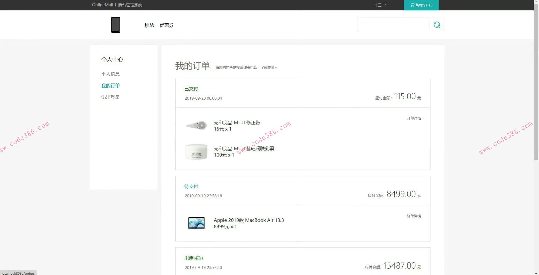The width and height of the screenshot is (539, 275).
Task: Switch to 后台管理系统 in the header
Action: click(130, 5)
